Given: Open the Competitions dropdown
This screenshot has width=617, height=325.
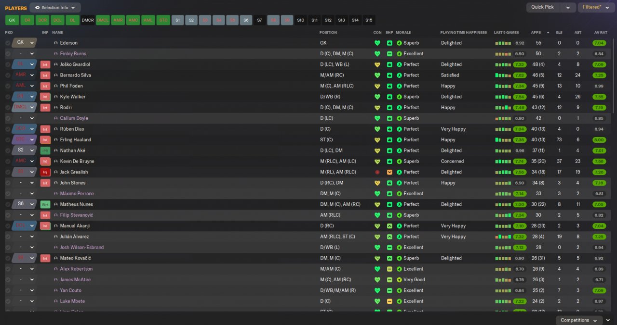Looking at the screenshot, I should (x=579, y=320).
